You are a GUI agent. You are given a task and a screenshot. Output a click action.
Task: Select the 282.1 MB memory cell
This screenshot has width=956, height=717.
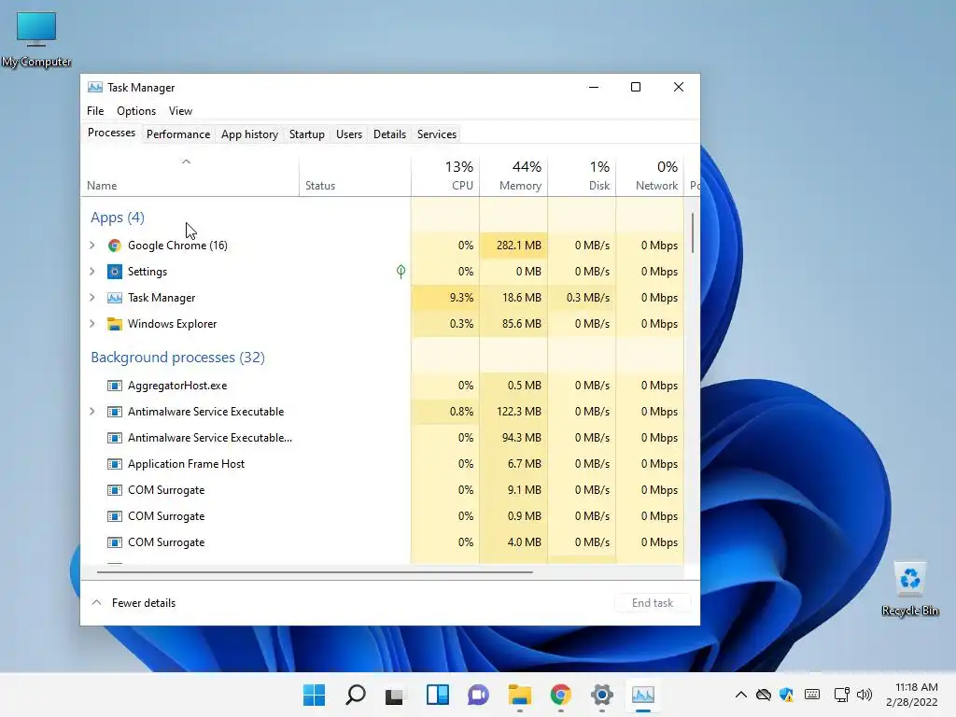coord(513,246)
